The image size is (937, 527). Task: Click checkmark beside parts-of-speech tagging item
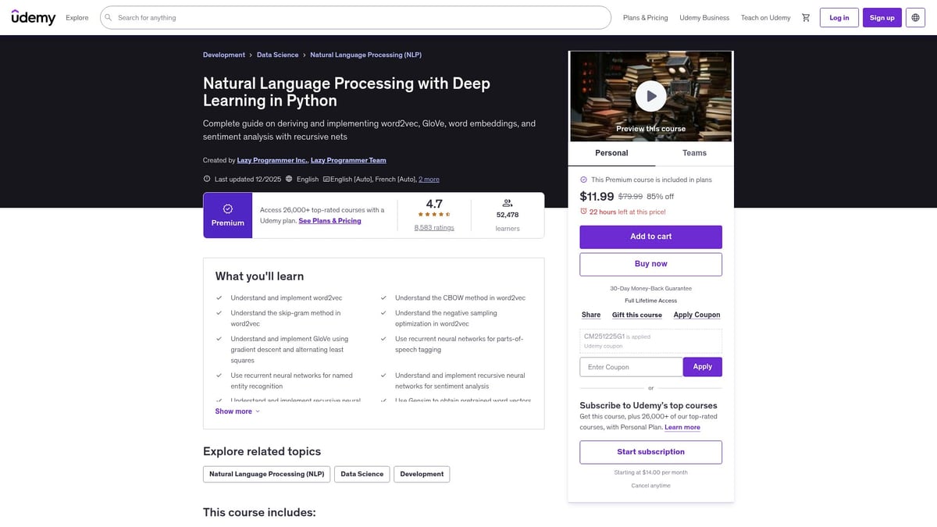(x=383, y=339)
